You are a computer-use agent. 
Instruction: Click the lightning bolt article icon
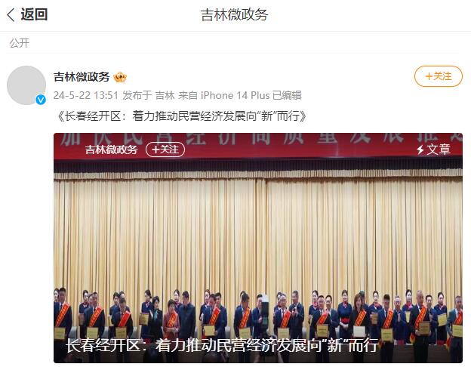pyautogui.click(x=420, y=150)
